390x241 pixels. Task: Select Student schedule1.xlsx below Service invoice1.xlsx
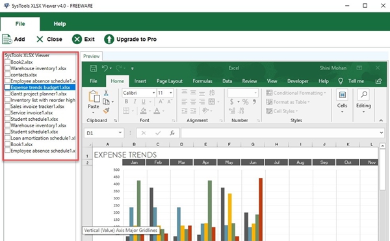pos(34,119)
